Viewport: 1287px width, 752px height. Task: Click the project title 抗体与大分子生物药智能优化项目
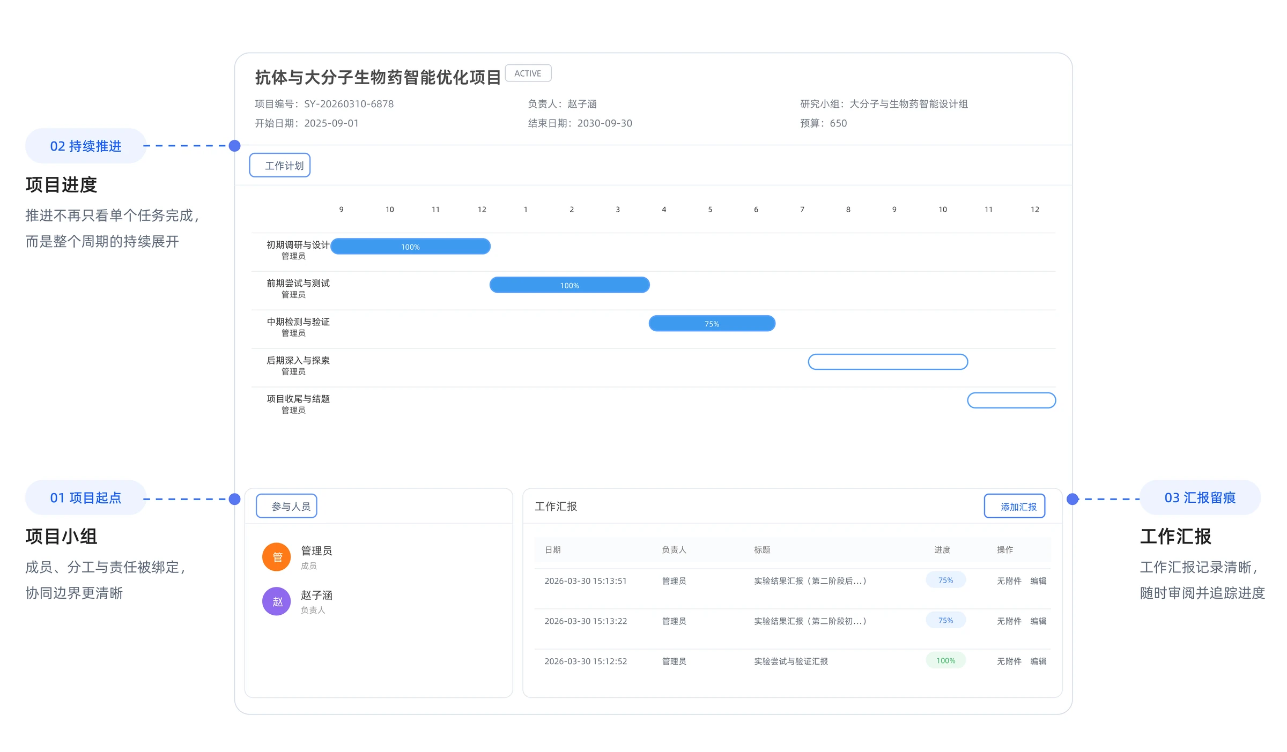click(378, 77)
